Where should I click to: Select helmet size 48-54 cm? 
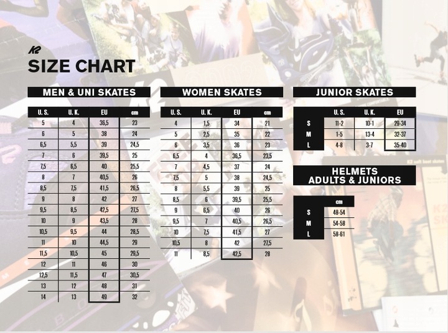[x=339, y=212]
